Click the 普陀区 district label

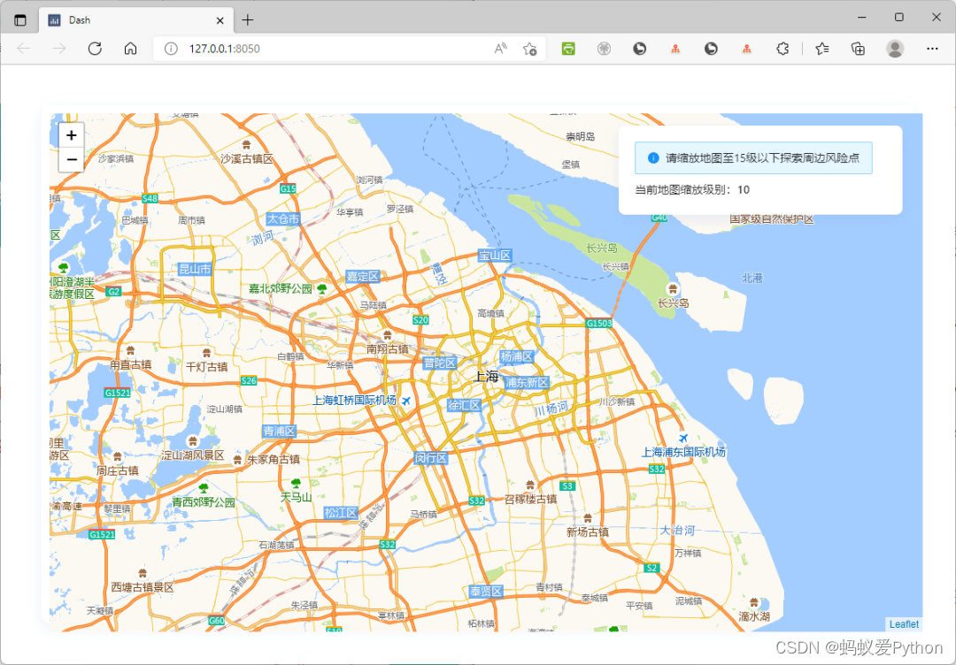tap(440, 363)
